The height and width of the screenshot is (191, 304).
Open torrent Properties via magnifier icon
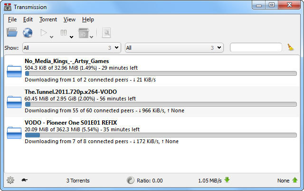pyautogui.click(x=106, y=33)
